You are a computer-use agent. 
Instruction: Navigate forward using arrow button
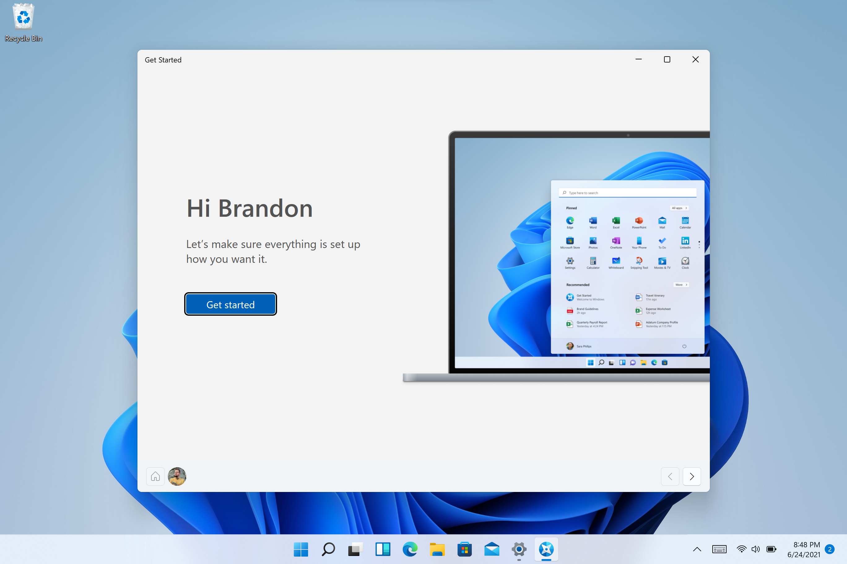point(692,476)
